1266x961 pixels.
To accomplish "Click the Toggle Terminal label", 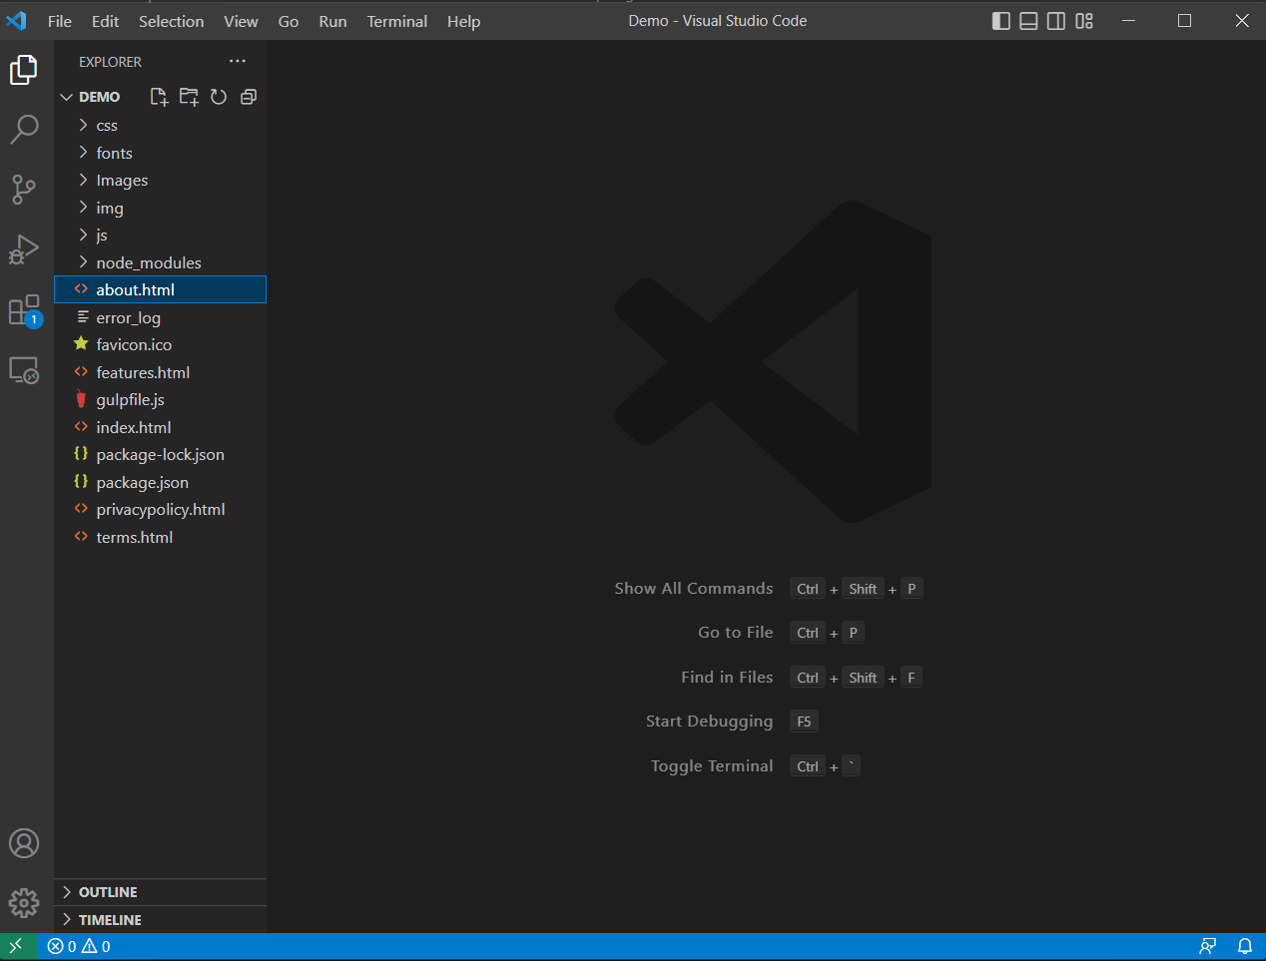I will [712, 766].
